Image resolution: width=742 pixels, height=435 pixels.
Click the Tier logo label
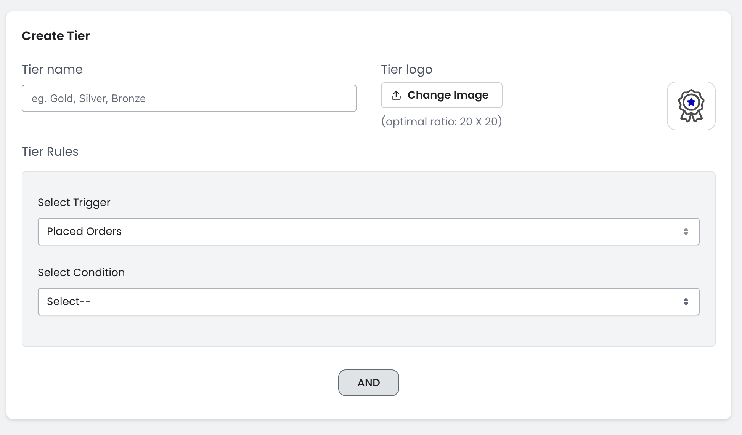pyautogui.click(x=406, y=69)
